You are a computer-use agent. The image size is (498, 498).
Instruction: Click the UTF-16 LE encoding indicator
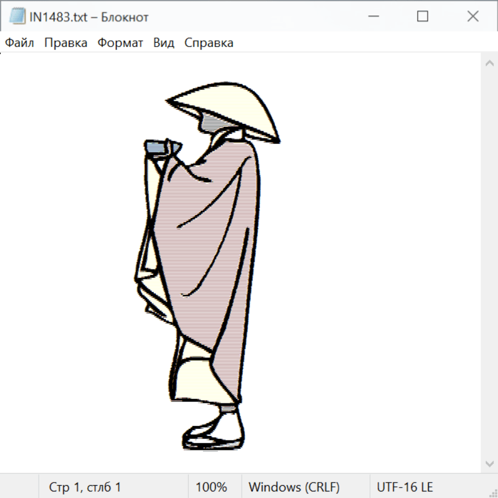(404, 487)
